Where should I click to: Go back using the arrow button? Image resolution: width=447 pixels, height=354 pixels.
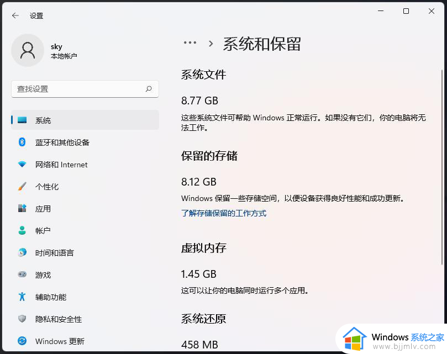click(15, 15)
